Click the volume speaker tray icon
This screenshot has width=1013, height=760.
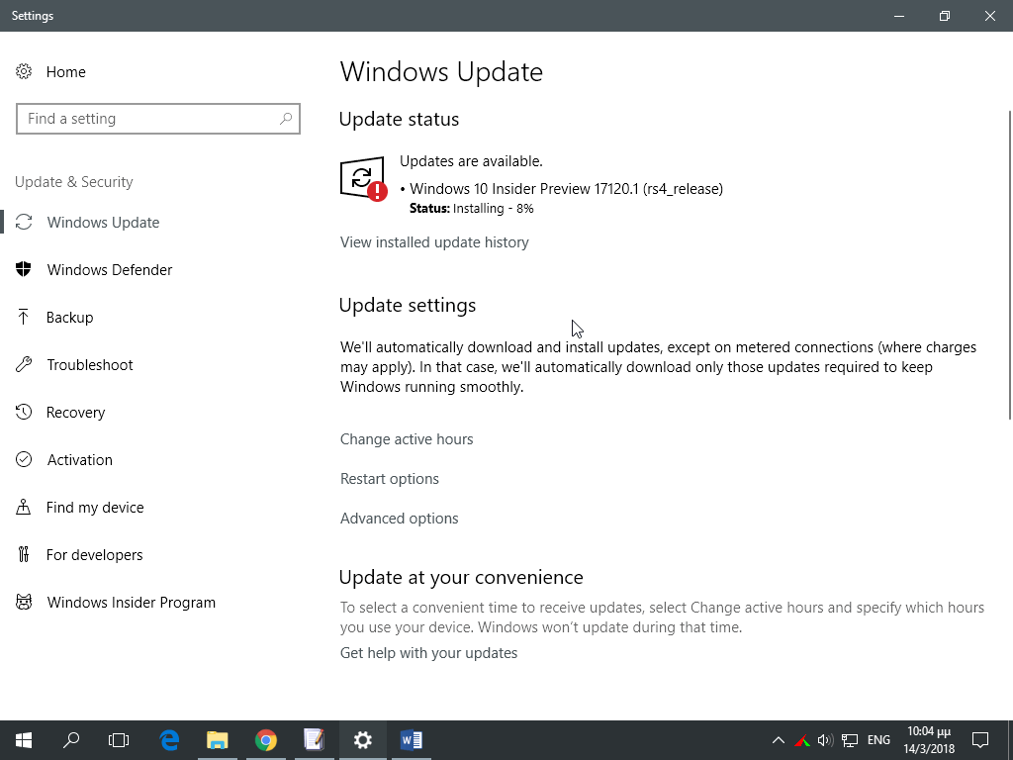(825, 740)
